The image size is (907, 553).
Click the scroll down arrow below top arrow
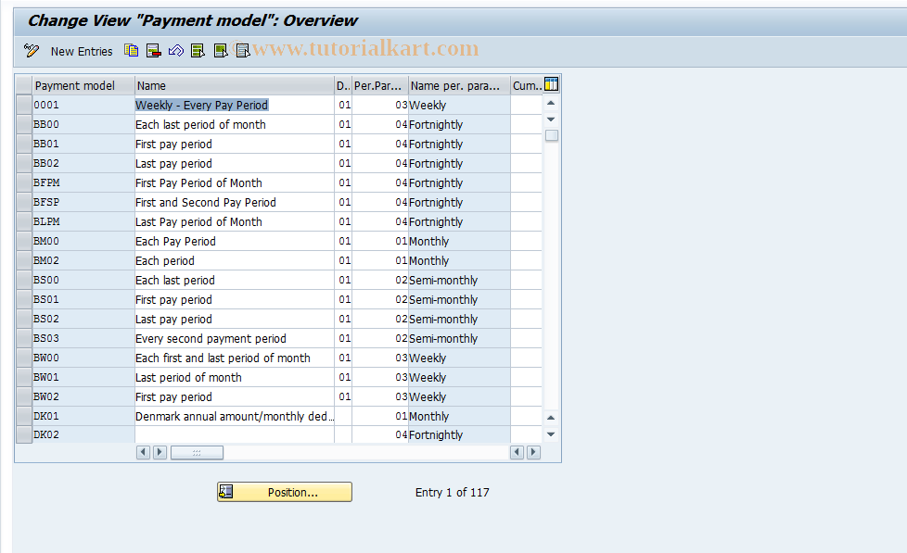tap(551, 119)
